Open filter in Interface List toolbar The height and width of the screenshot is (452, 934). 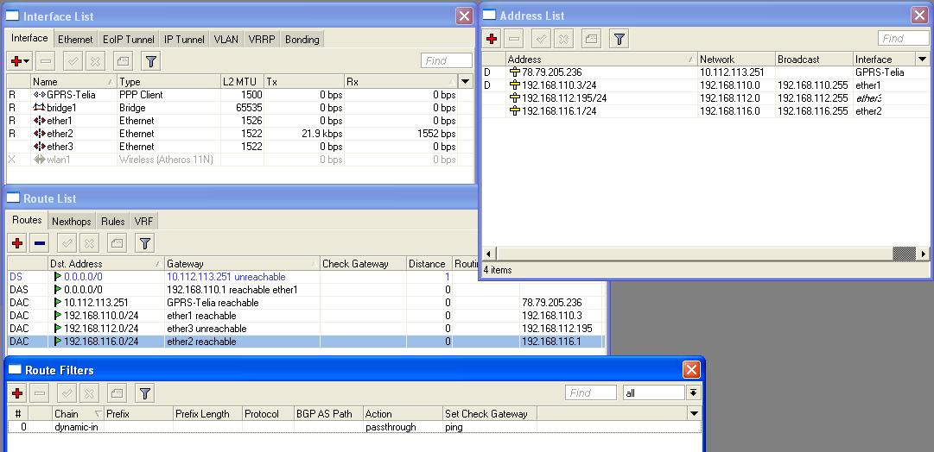150,61
